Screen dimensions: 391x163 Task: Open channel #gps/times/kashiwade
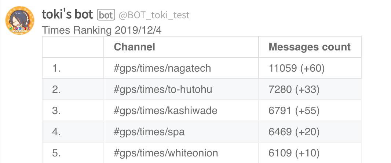pyautogui.click(x=165, y=111)
